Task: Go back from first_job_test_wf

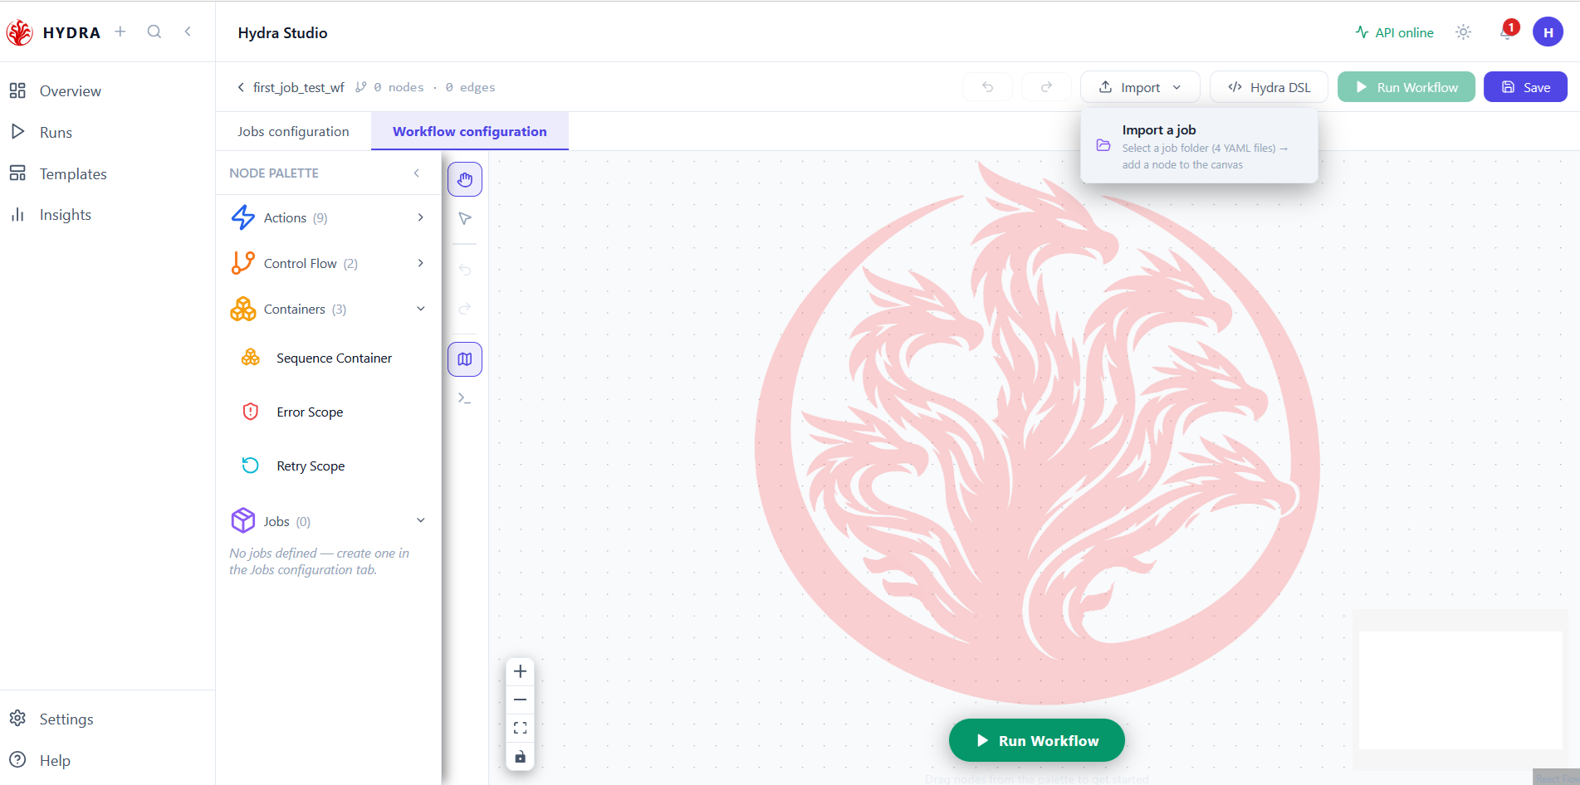Action: 241,87
